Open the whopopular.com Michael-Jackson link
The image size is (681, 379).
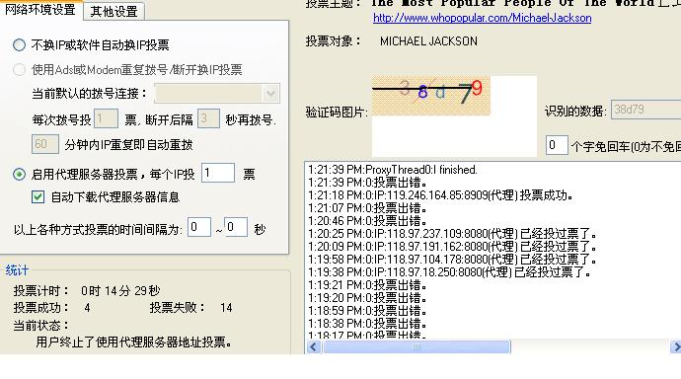pos(482,18)
